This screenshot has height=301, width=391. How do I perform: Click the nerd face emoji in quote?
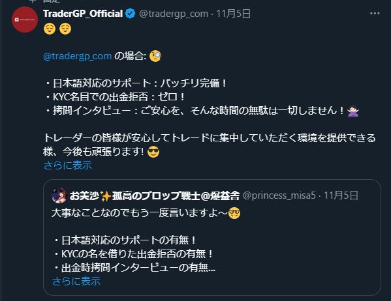point(234,213)
